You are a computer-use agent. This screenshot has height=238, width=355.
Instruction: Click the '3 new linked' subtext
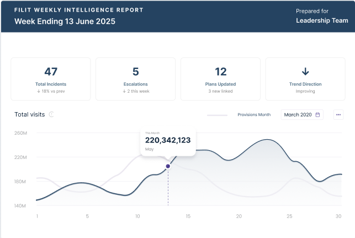220,91
